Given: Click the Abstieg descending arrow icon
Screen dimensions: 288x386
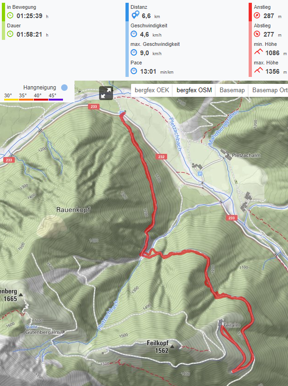Looking at the screenshot, I should (257, 34).
